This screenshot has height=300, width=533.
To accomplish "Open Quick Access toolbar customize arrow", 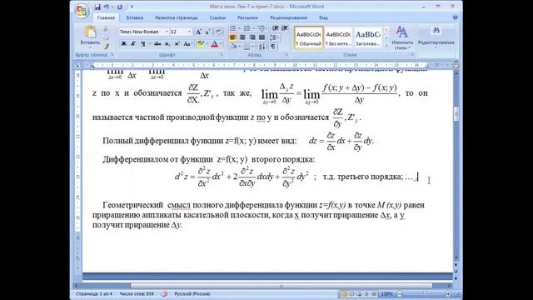I will tap(132, 7).
